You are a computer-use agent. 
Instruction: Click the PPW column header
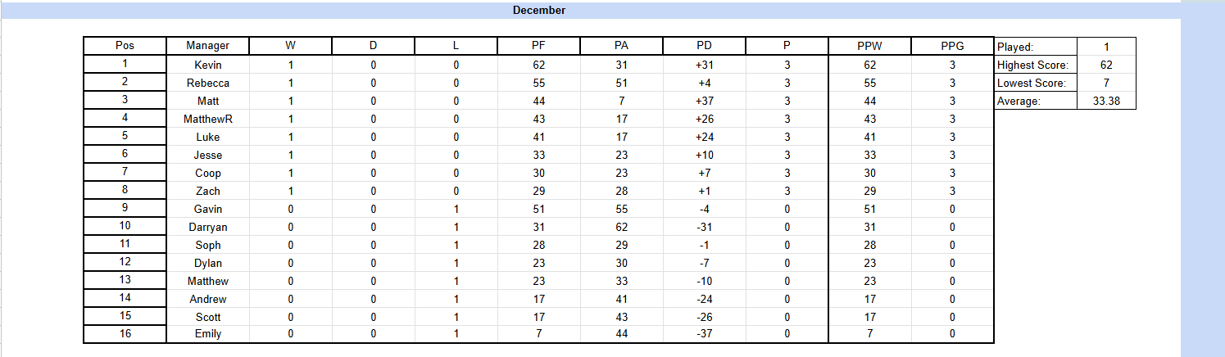[x=870, y=46]
